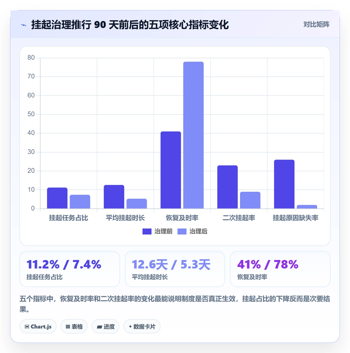The width and height of the screenshot is (350, 353).
Task: Click the y-axis value 40
Action: 31,133
